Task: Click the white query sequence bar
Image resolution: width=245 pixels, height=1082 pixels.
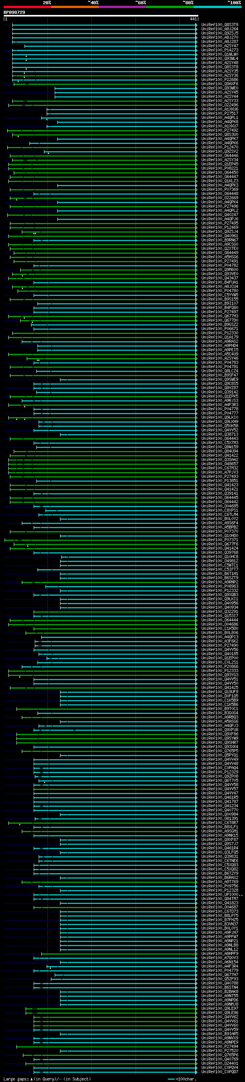Action: [101, 15]
